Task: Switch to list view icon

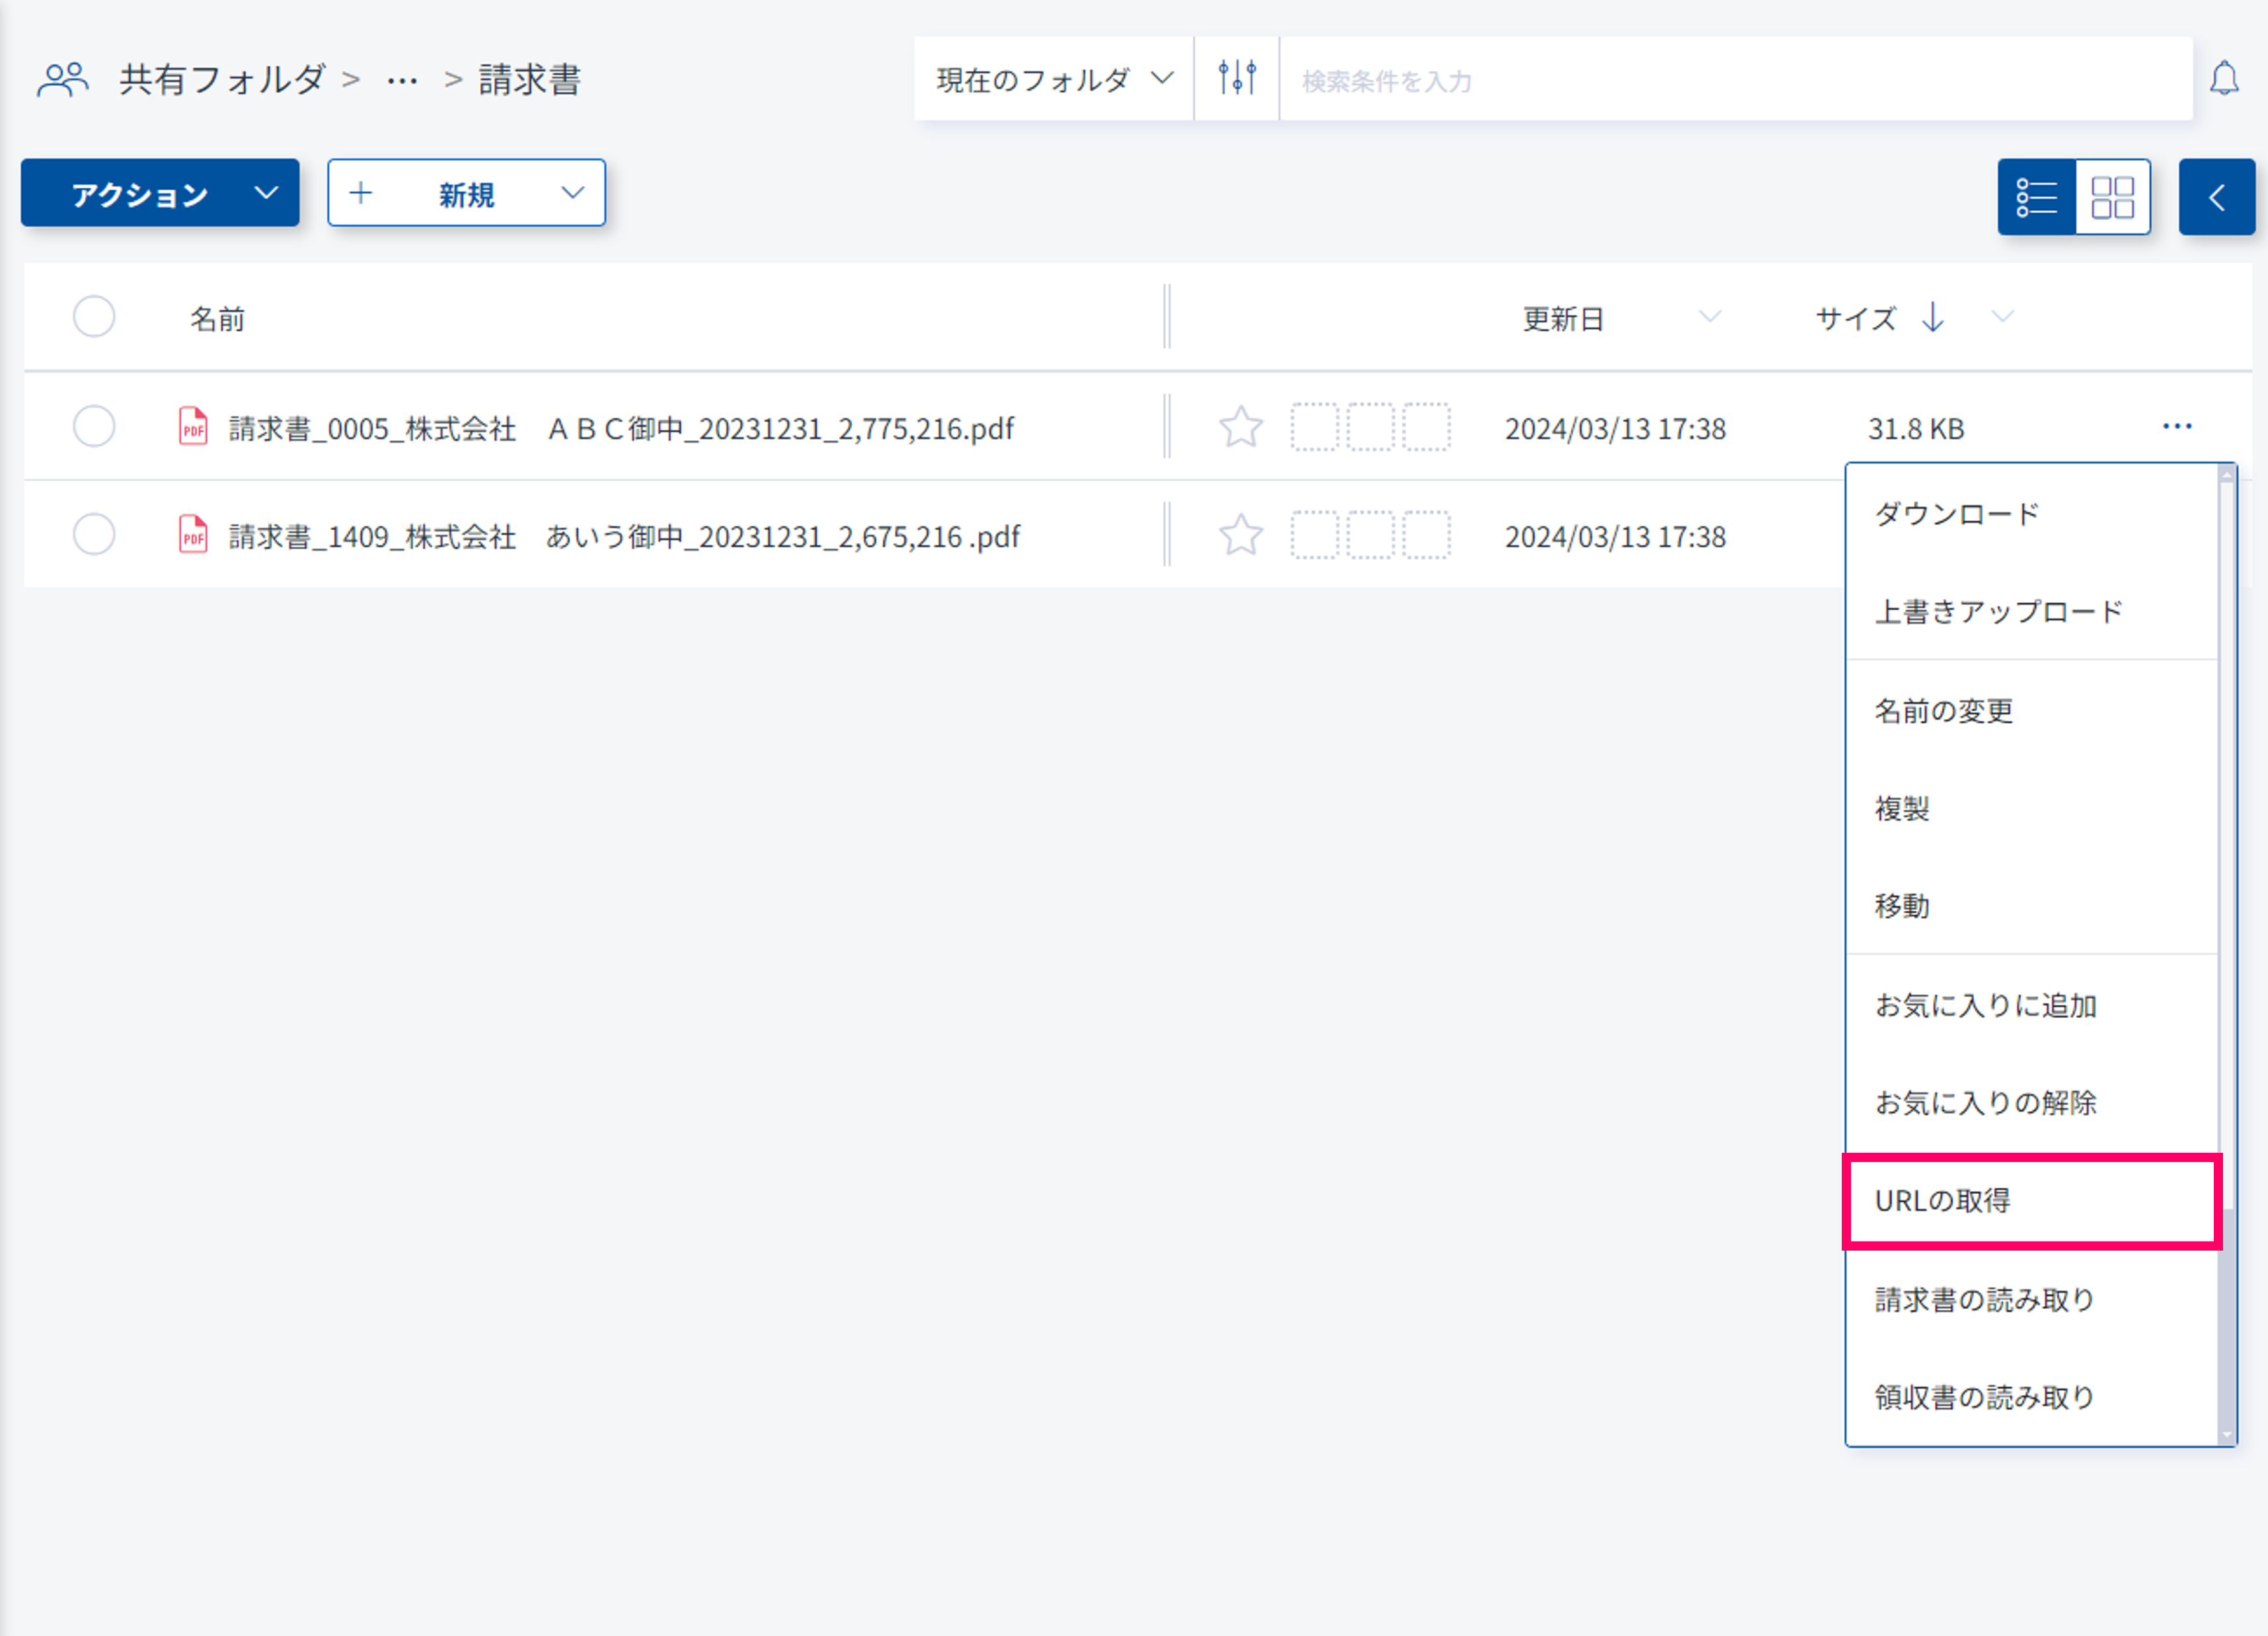Action: [x=2036, y=197]
